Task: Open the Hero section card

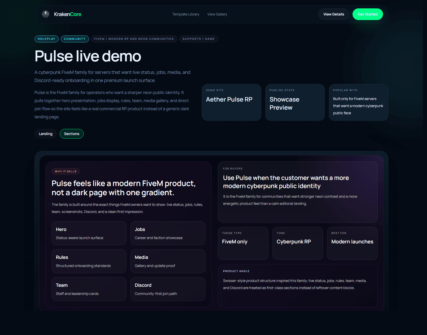Action: tap(89, 233)
